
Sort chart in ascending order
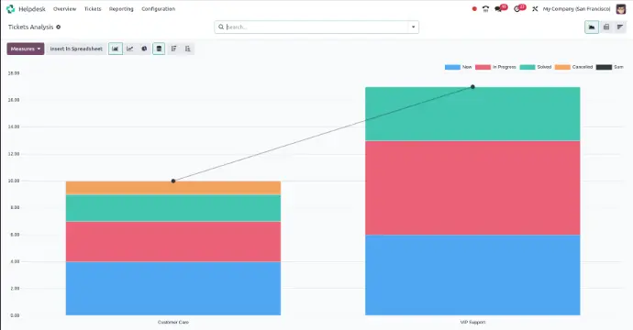point(188,49)
